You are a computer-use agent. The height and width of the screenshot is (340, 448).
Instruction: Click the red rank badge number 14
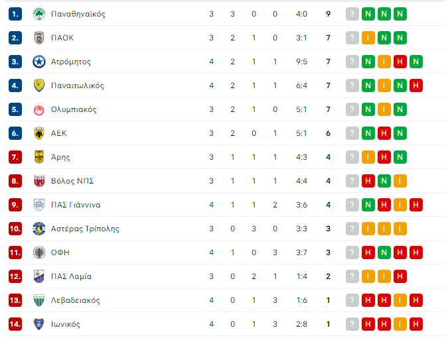pyautogui.click(x=15, y=324)
